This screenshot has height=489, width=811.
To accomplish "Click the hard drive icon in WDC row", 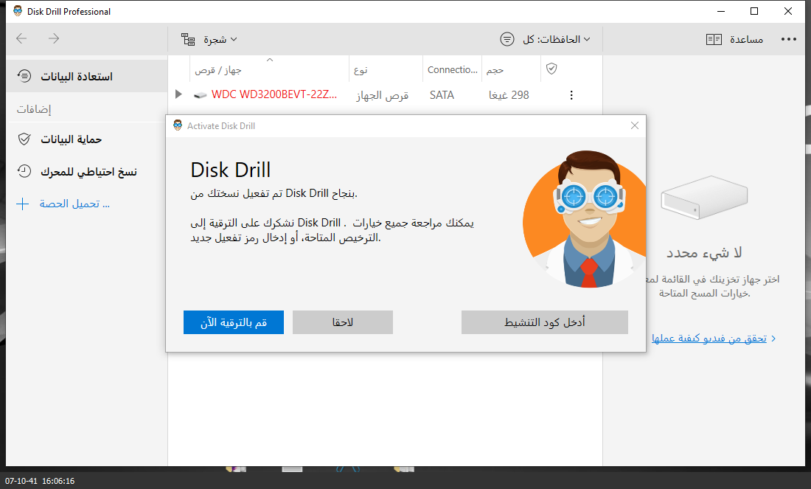I will coord(200,95).
